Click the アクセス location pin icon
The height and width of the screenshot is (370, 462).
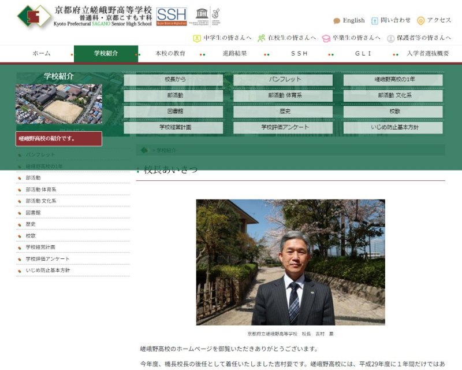point(420,21)
